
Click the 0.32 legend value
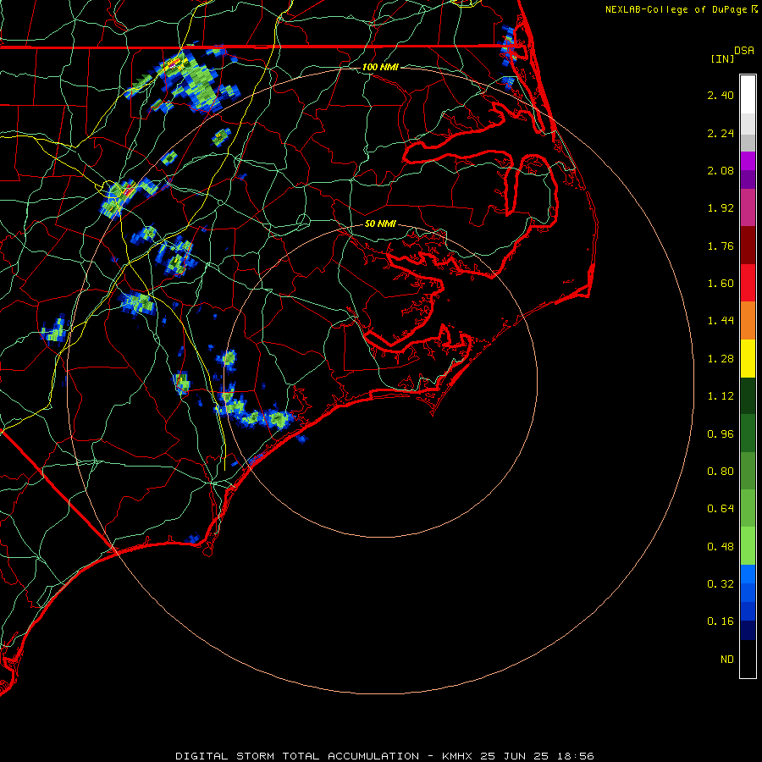[x=721, y=584]
